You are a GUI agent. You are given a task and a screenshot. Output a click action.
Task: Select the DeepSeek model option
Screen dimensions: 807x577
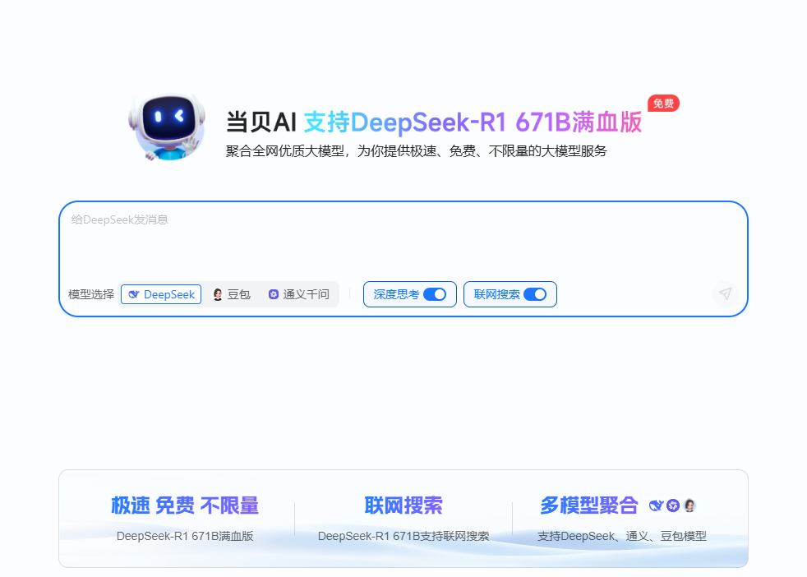pos(162,294)
